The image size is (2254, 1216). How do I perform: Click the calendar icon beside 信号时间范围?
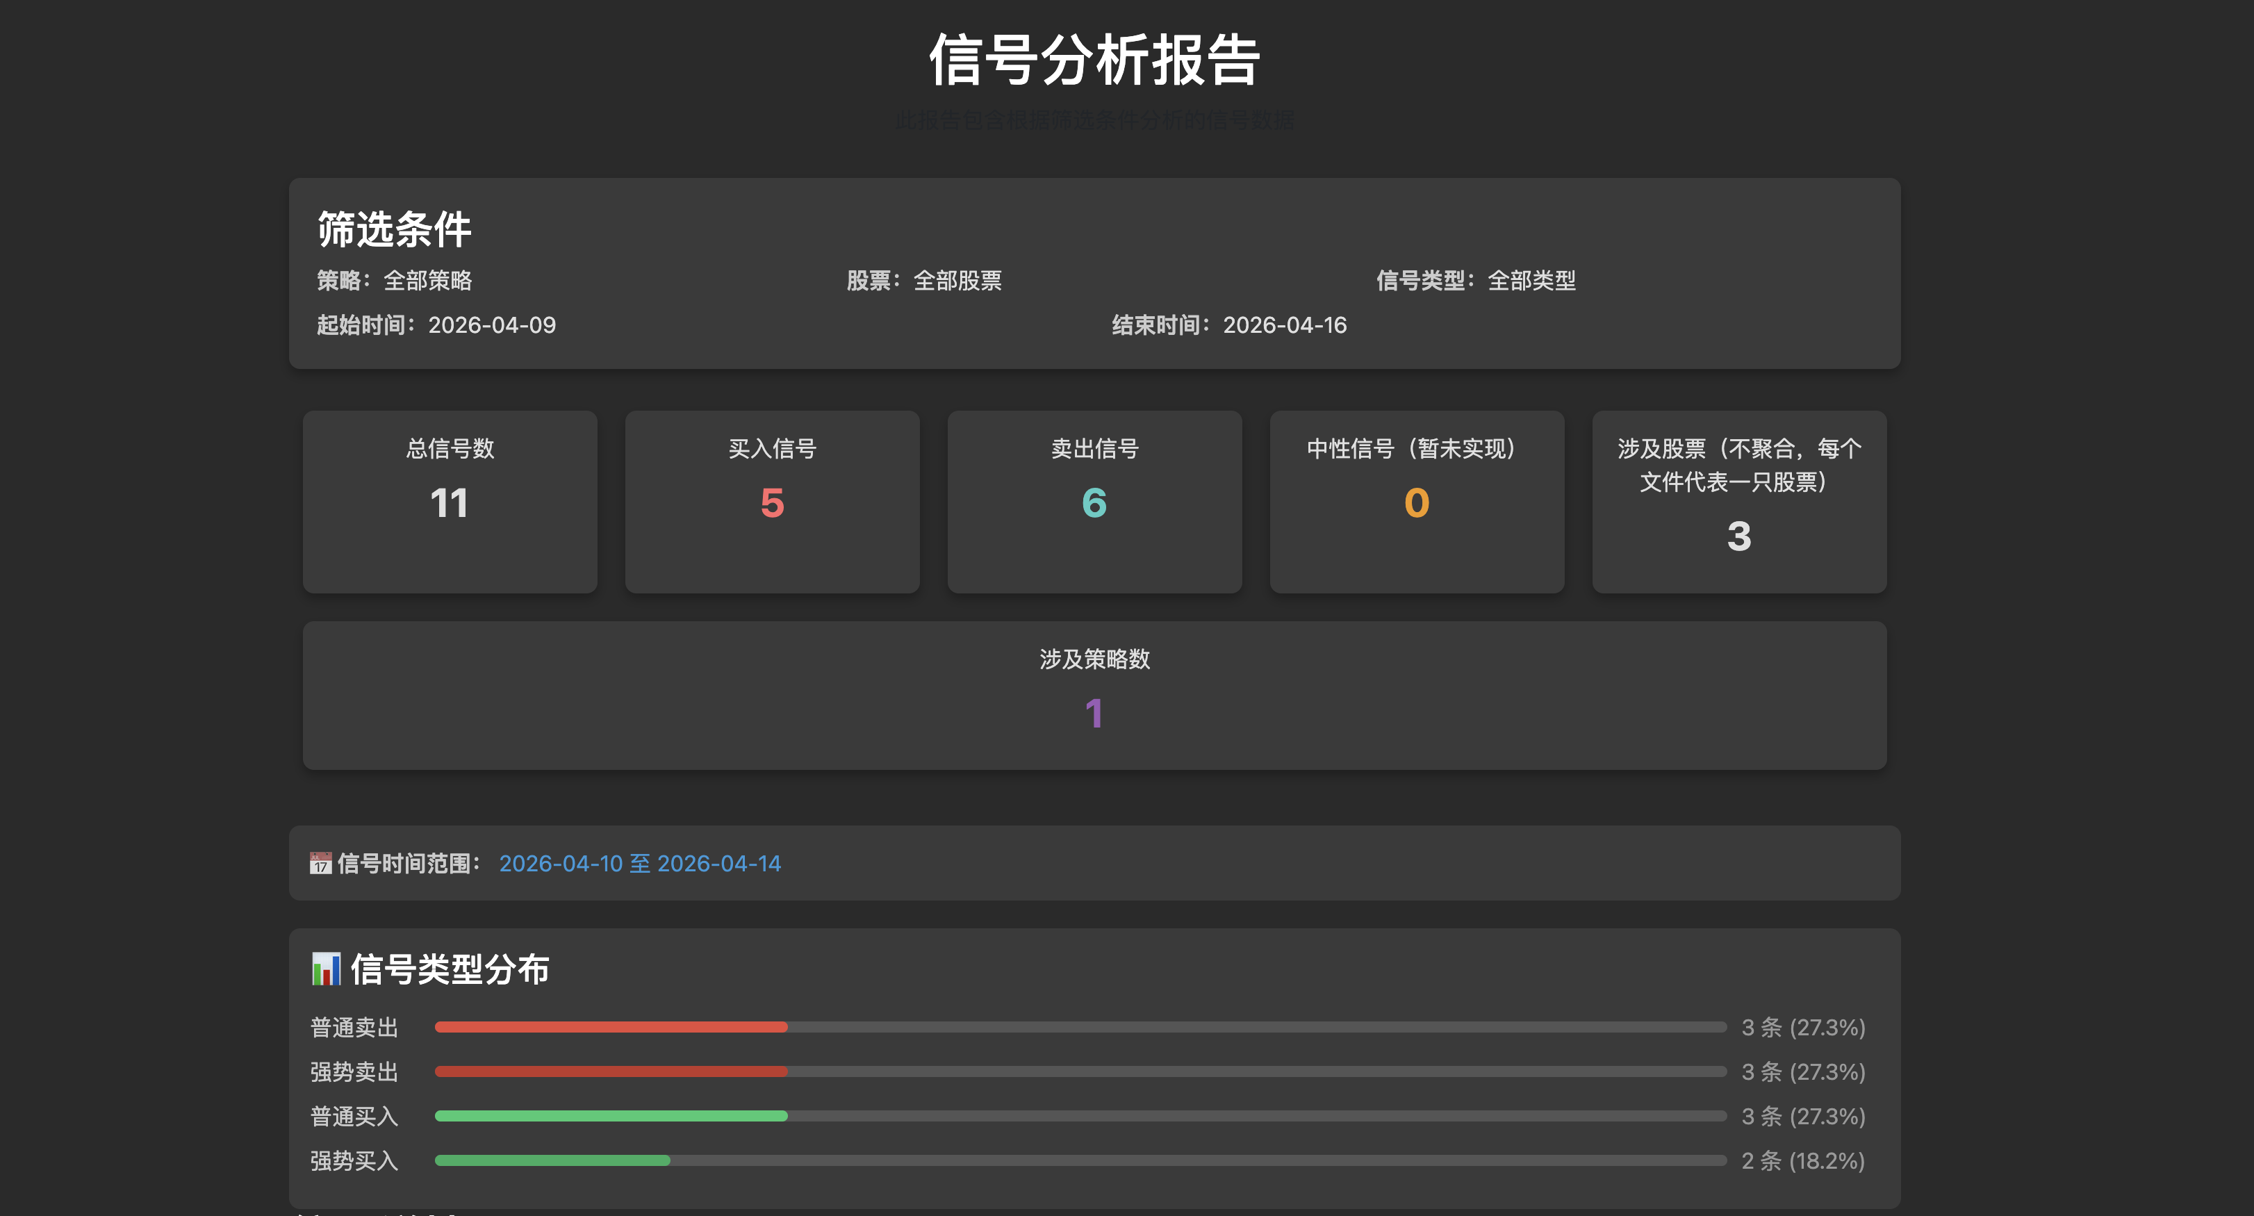click(x=320, y=864)
